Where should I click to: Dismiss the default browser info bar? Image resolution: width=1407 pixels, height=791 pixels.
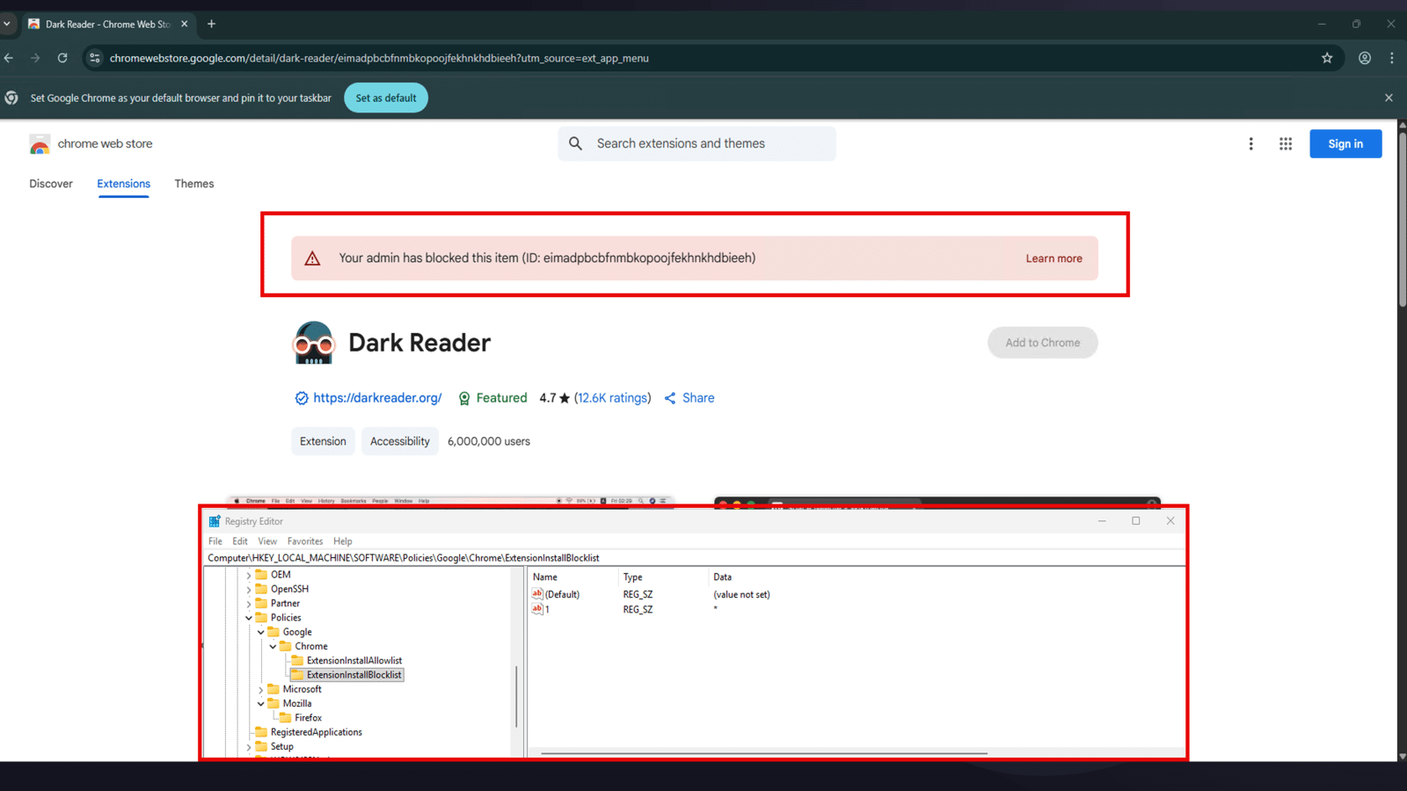[1389, 98]
